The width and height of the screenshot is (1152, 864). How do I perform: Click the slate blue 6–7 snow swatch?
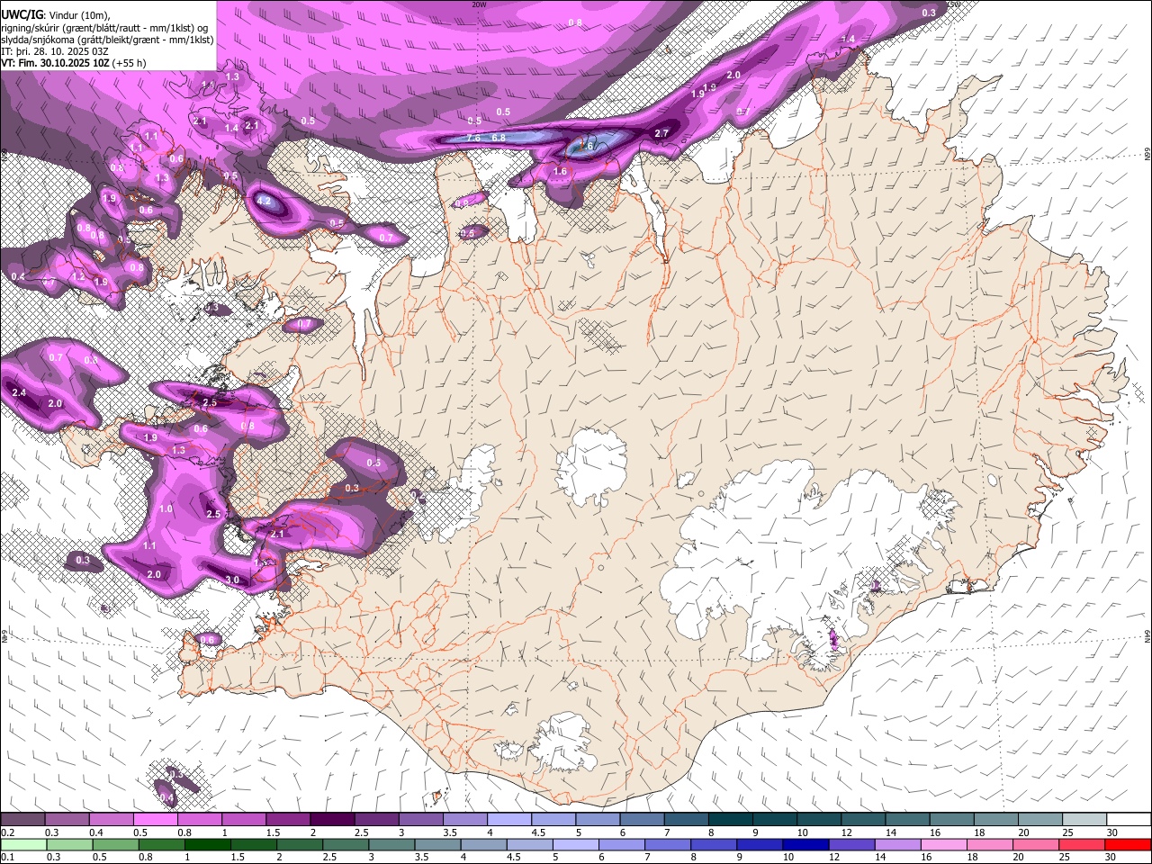click(x=643, y=820)
